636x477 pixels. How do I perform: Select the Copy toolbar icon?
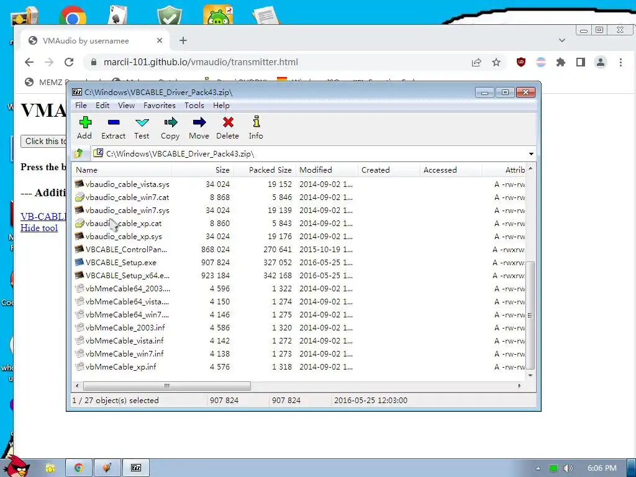[x=170, y=128]
